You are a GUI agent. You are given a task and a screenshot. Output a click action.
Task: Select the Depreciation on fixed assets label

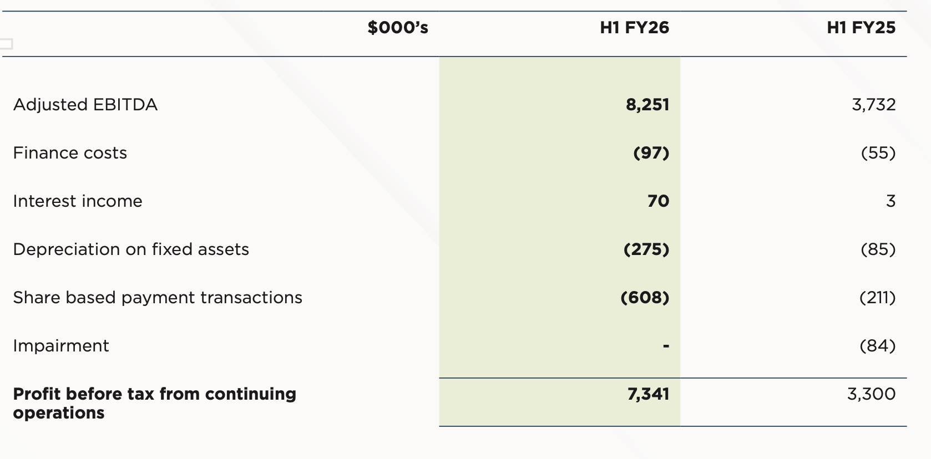tap(131, 249)
